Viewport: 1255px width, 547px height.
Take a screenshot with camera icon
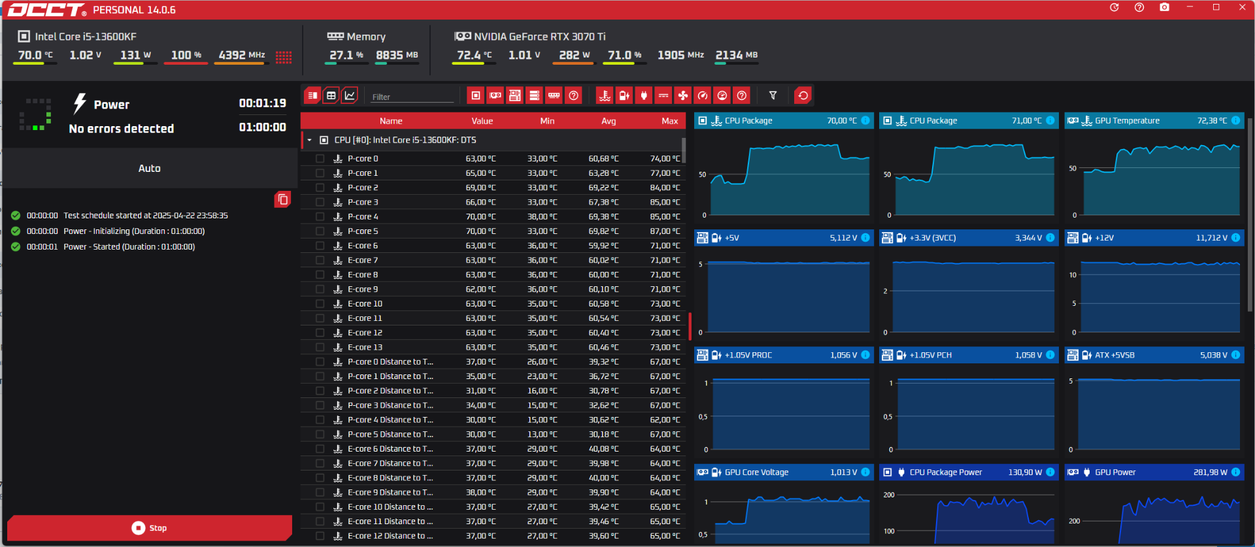[1165, 8]
